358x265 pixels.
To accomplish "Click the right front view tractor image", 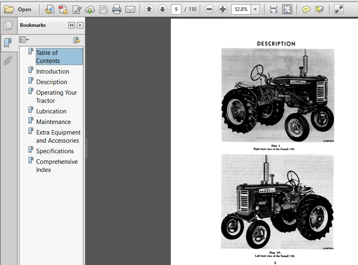I will tap(277, 95).
